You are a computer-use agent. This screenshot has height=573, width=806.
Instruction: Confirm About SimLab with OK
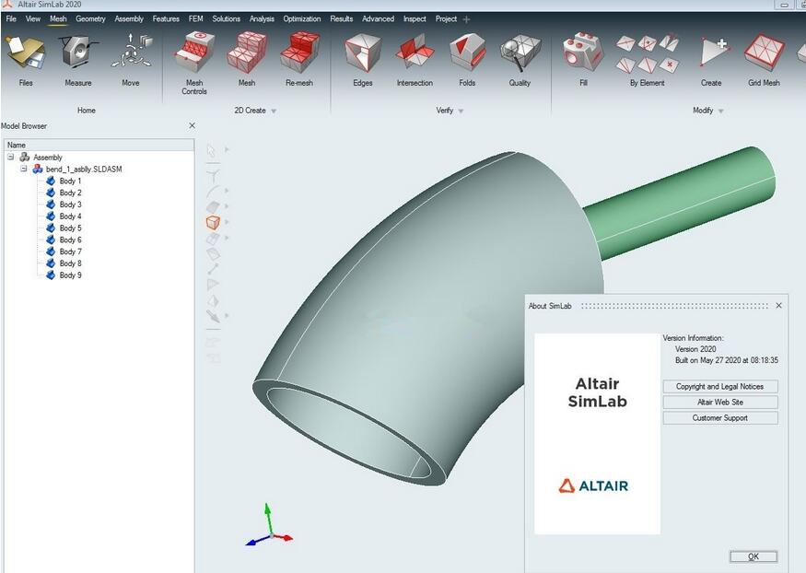click(x=753, y=556)
